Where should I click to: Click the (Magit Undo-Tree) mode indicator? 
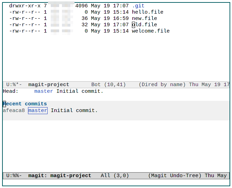(175, 175)
